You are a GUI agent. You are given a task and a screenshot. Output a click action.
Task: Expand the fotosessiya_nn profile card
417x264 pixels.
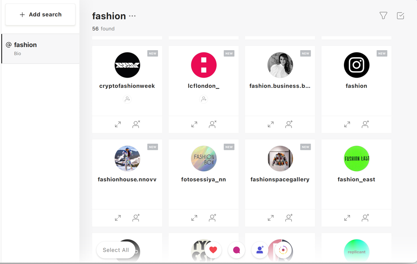click(194, 218)
